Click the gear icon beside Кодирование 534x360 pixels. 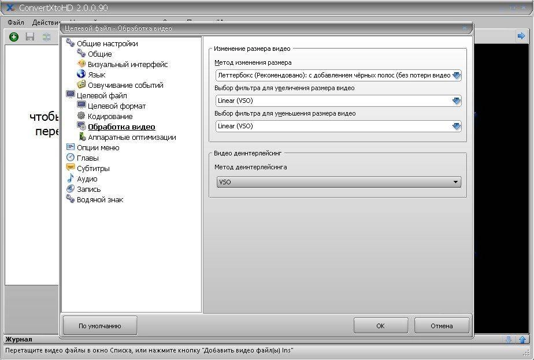[81, 116]
